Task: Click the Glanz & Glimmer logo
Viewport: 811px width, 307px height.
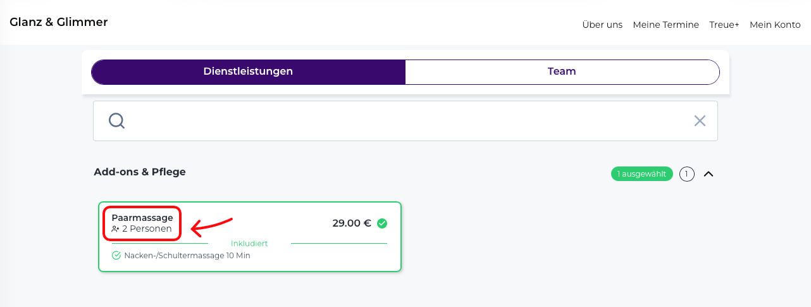Action: [59, 22]
